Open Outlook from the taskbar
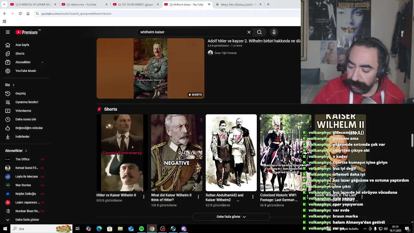 tap(131, 229)
